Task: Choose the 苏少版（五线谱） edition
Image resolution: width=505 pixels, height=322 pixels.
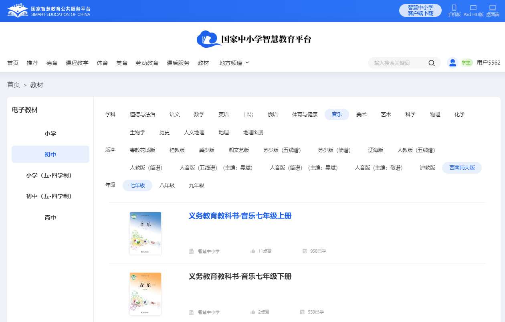Action: (x=282, y=150)
